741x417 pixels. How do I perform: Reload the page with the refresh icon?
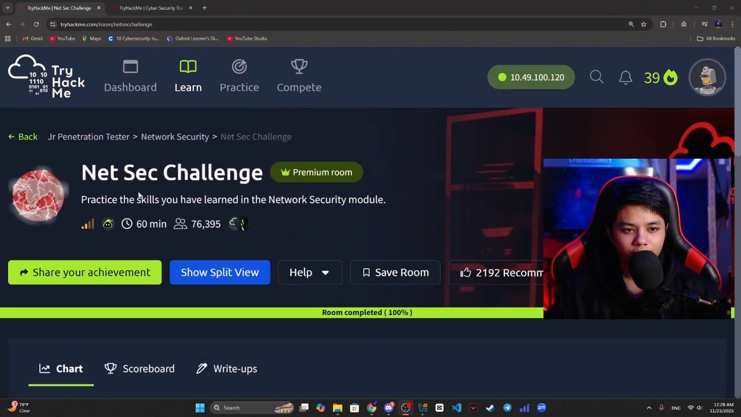point(36,24)
